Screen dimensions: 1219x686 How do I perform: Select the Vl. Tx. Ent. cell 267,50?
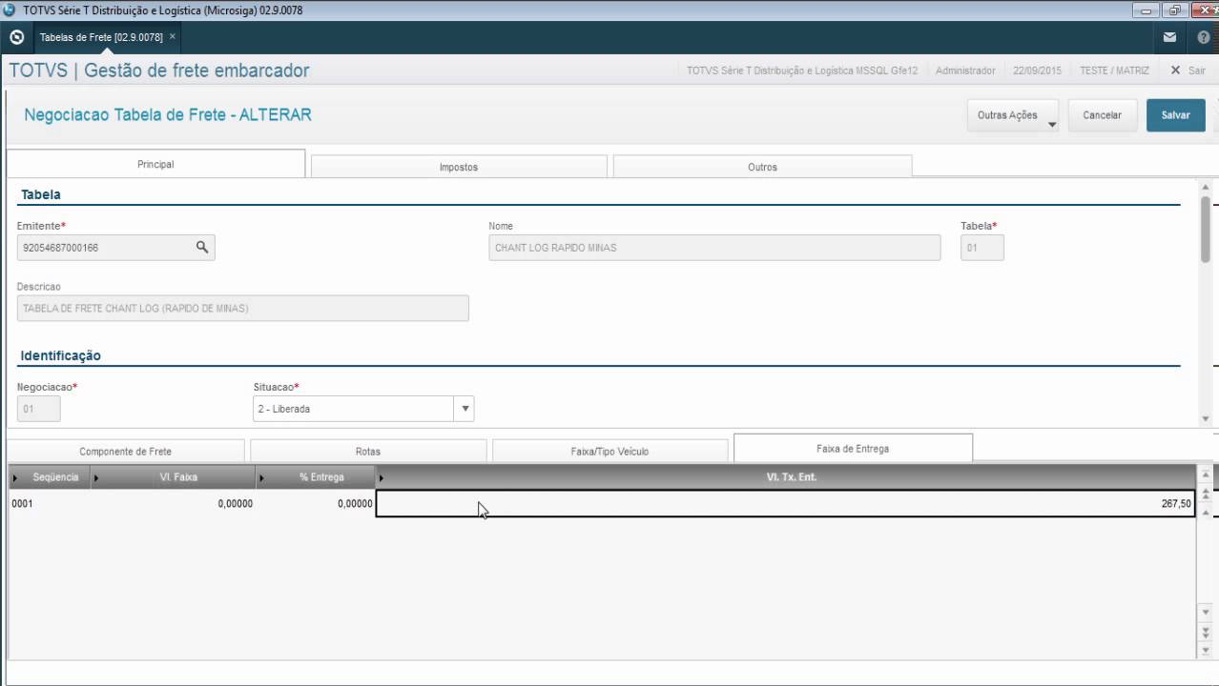[x=785, y=504]
